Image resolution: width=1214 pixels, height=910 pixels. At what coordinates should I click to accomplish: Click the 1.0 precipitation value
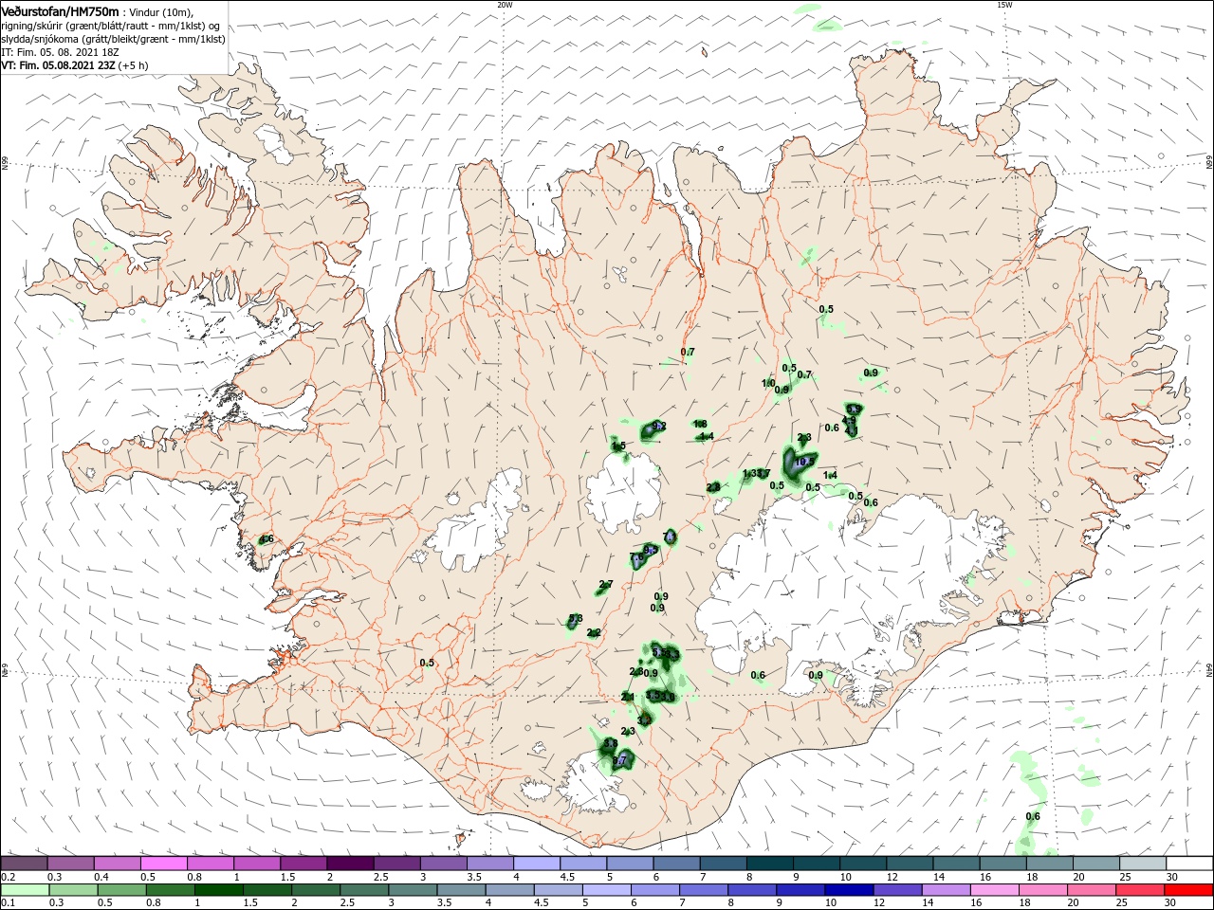click(x=768, y=383)
